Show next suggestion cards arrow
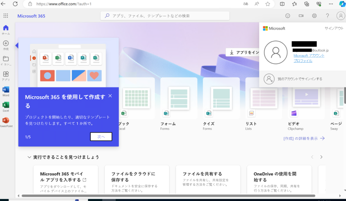The height and width of the screenshot is (201, 346). tap(321, 157)
